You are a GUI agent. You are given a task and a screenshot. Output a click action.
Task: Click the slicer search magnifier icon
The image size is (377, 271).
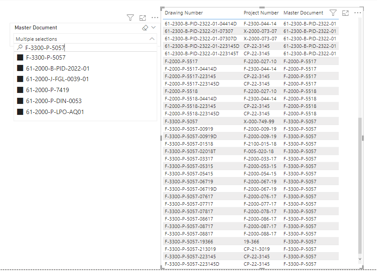[x=20, y=47]
